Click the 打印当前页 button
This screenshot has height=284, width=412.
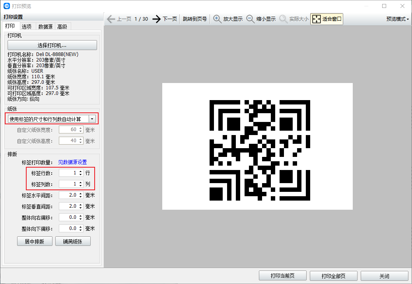[x=283, y=276]
